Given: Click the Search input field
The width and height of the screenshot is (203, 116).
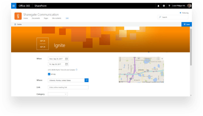Looking at the screenshot, I should click(173, 17).
